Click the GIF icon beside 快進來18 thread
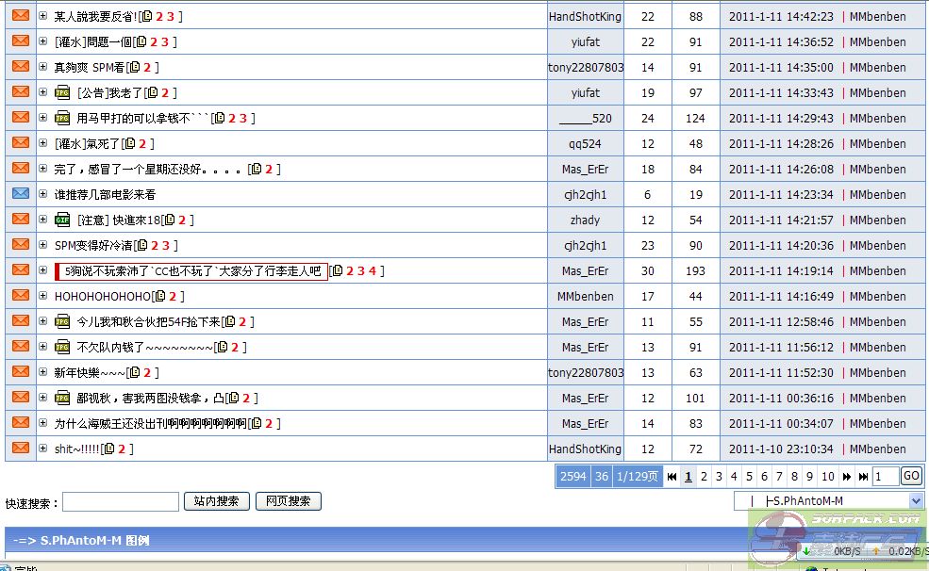The width and height of the screenshot is (929, 571). (62, 220)
